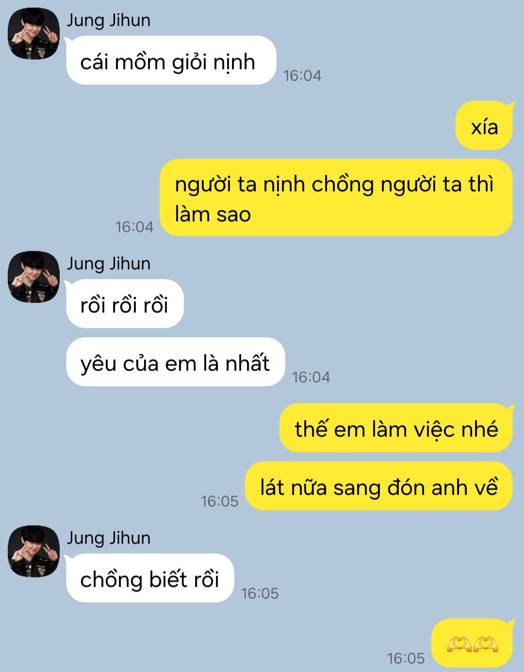Tap the heart hands emoji message
This screenshot has width=524, height=672.
pyautogui.click(x=472, y=643)
